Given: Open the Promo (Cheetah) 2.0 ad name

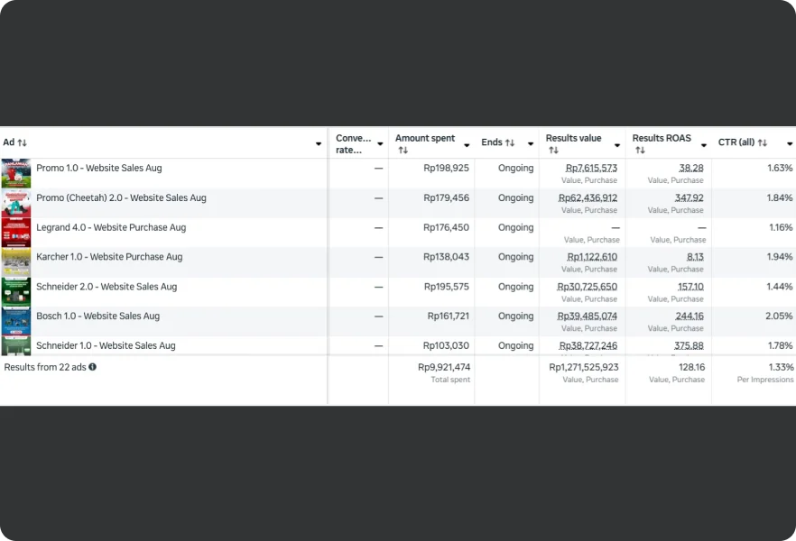Looking at the screenshot, I should 121,197.
